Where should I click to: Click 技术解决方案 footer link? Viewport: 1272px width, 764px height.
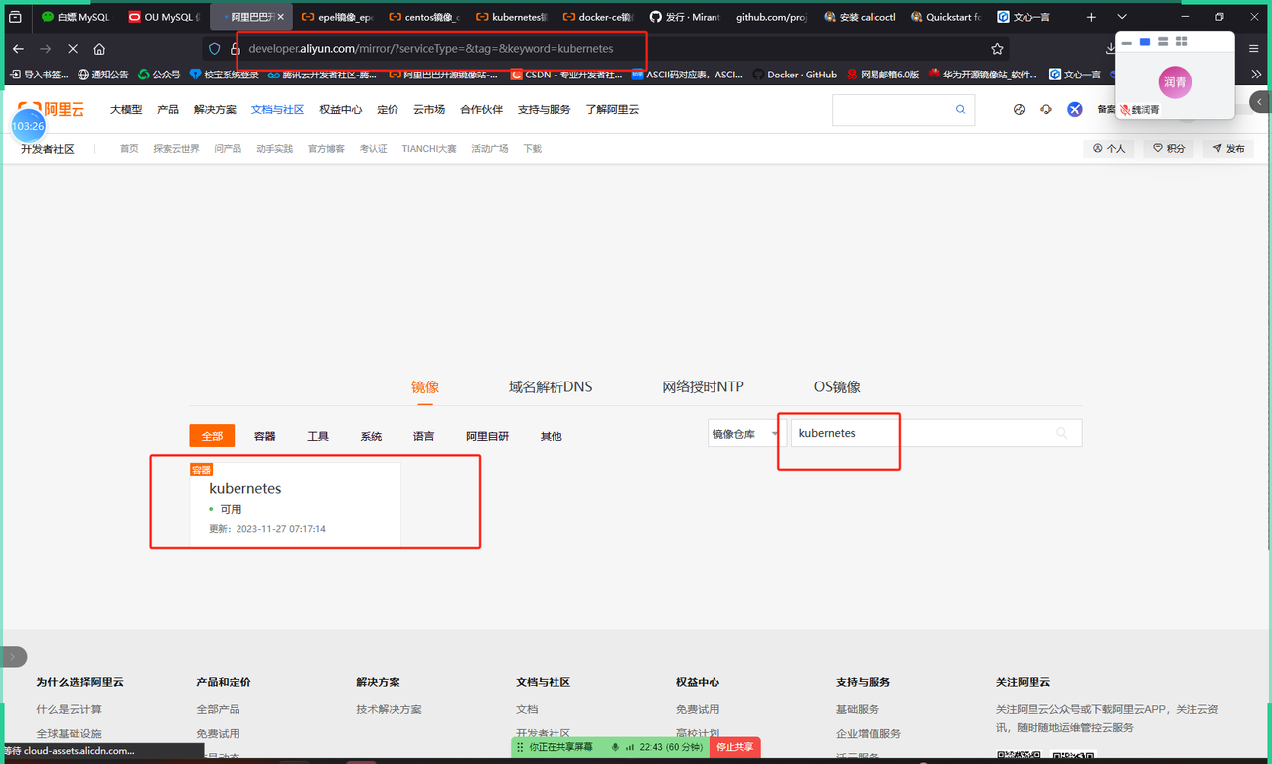click(x=389, y=709)
